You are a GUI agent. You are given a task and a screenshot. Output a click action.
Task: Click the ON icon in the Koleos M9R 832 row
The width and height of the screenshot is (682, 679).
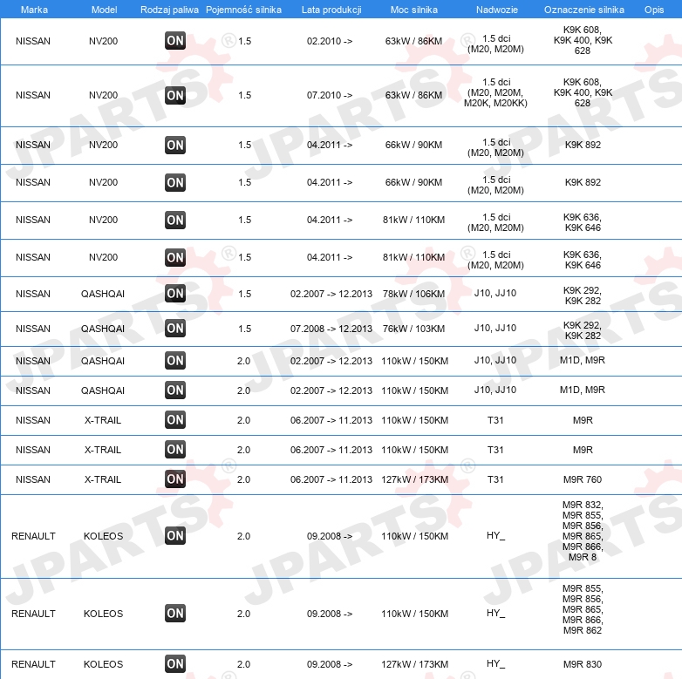175,535
